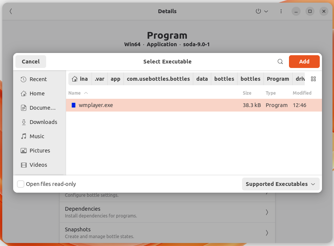Click the back arrow in Details window
This screenshot has height=246, width=334.
click(11, 11)
